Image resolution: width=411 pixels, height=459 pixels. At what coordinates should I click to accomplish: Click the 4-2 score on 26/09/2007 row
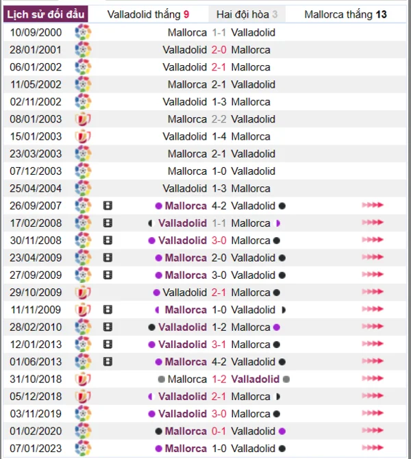[x=219, y=206]
